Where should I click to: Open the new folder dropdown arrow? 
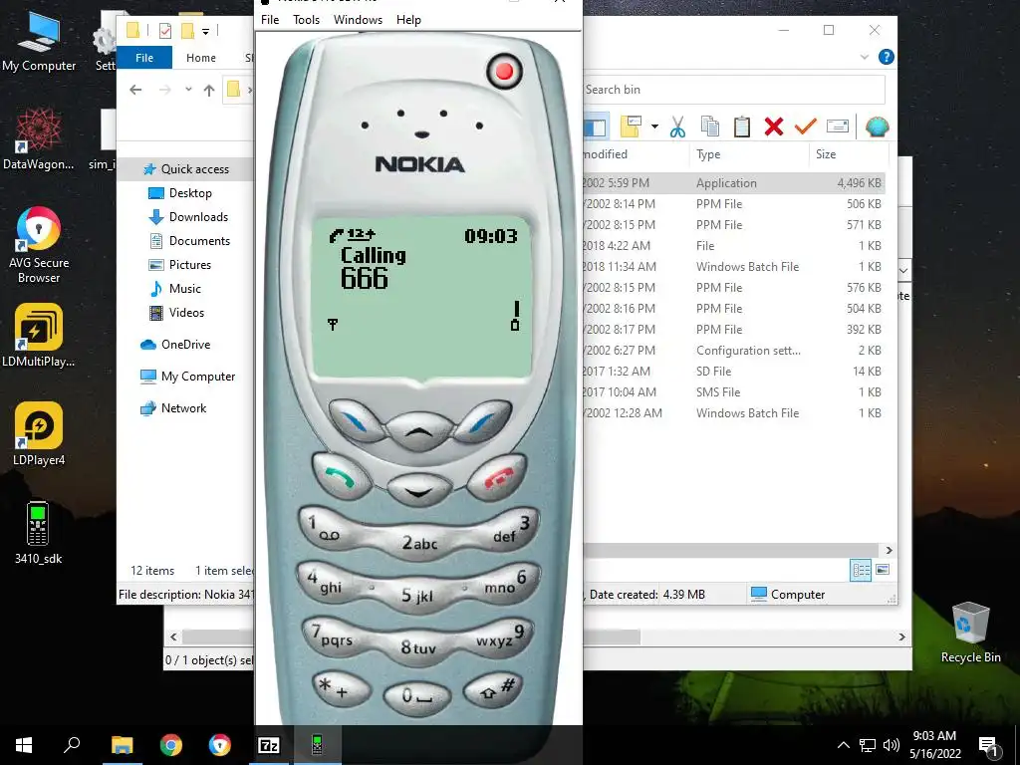pyautogui.click(x=655, y=127)
